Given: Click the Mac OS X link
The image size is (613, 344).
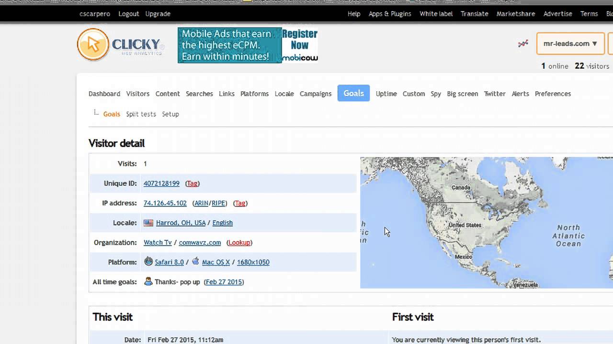Looking at the screenshot, I should tap(216, 262).
